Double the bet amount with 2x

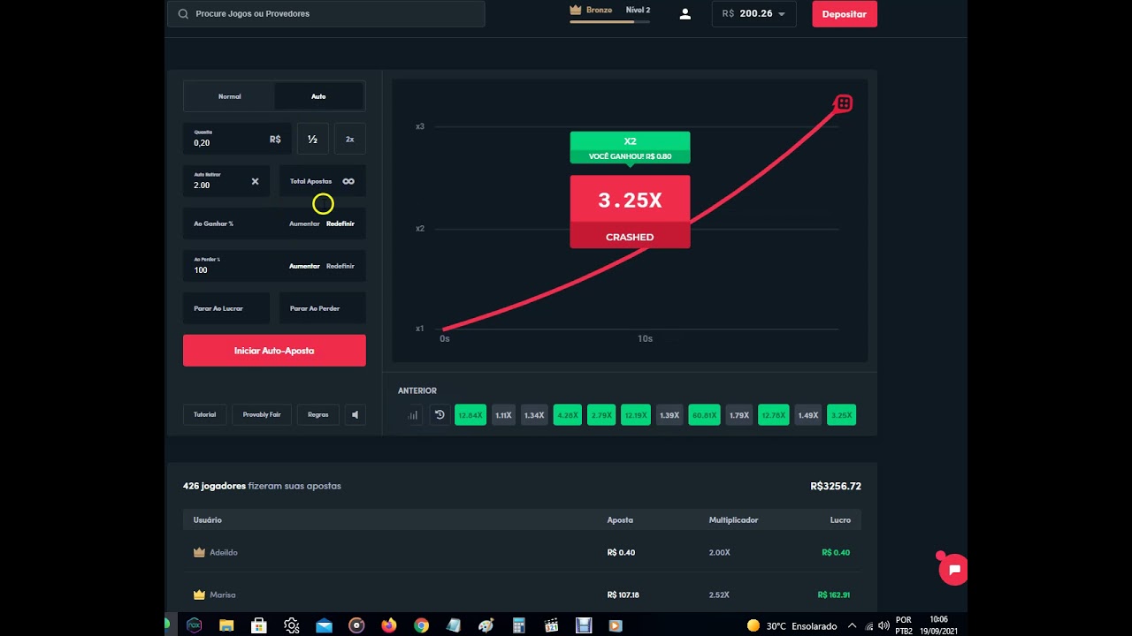[350, 139]
